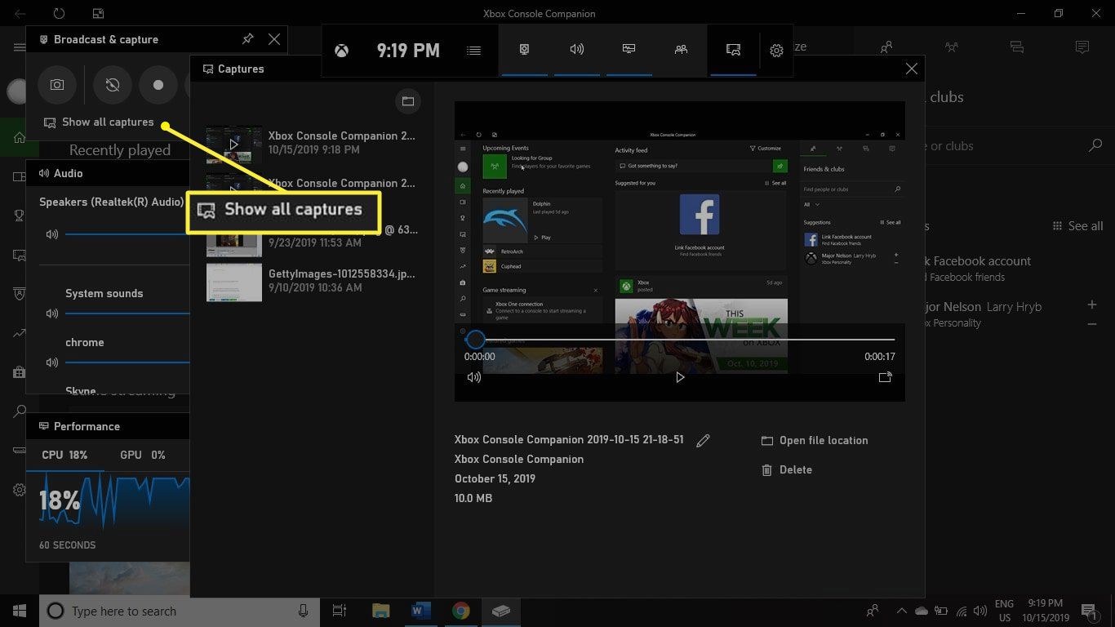Open Windows Start menu
This screenshot has height=627, width=1115.
(20, 611)
